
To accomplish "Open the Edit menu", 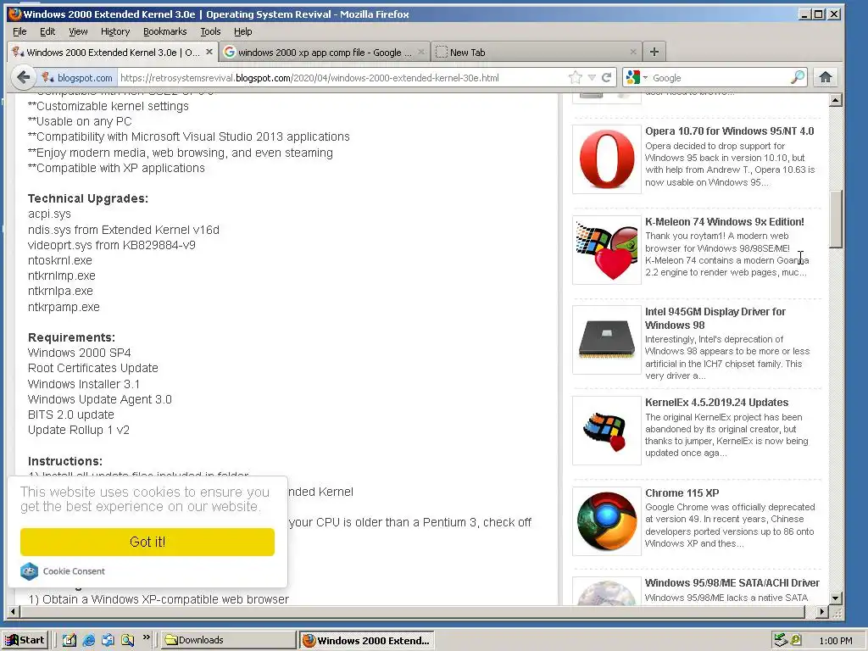I will [x=47, y=31].
